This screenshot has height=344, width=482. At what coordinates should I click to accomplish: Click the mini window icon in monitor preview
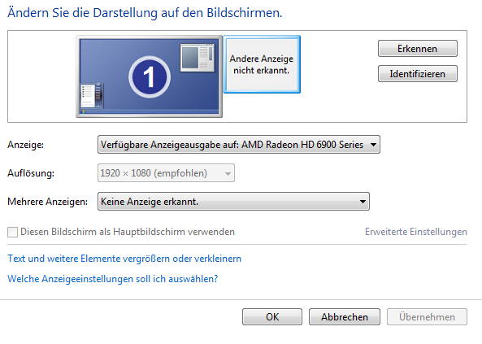pos(198,58)
